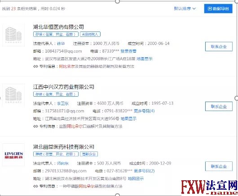The width and height of the screenshot is (238, 196).
Task: Open legal representative 徐华 link
Action: [61, 44]
